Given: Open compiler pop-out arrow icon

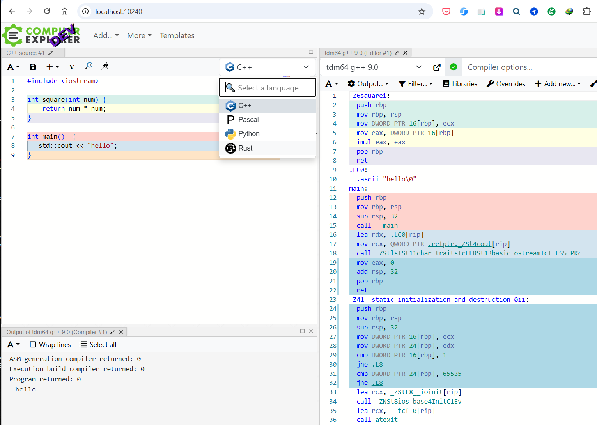Looking at the screenshot, I should [x=437, y=67].
